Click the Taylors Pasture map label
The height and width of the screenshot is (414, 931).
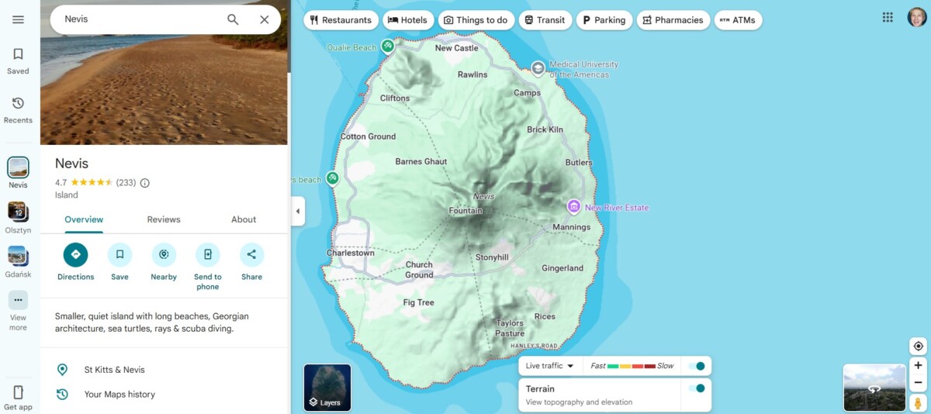(x=510, y=329)
